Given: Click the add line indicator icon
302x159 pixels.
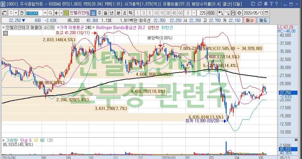Looking at the screenshot, I should pos(227,13).
